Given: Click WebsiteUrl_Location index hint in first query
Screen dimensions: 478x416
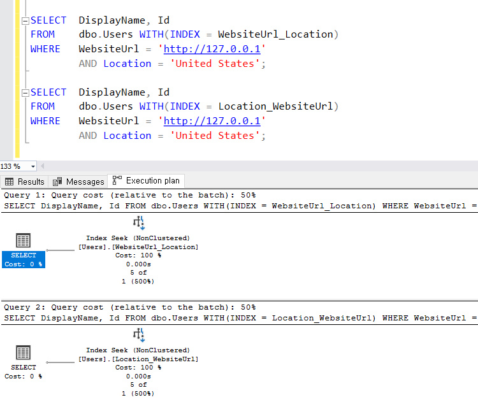Looking at the screenshot, I should pos(275,34).
